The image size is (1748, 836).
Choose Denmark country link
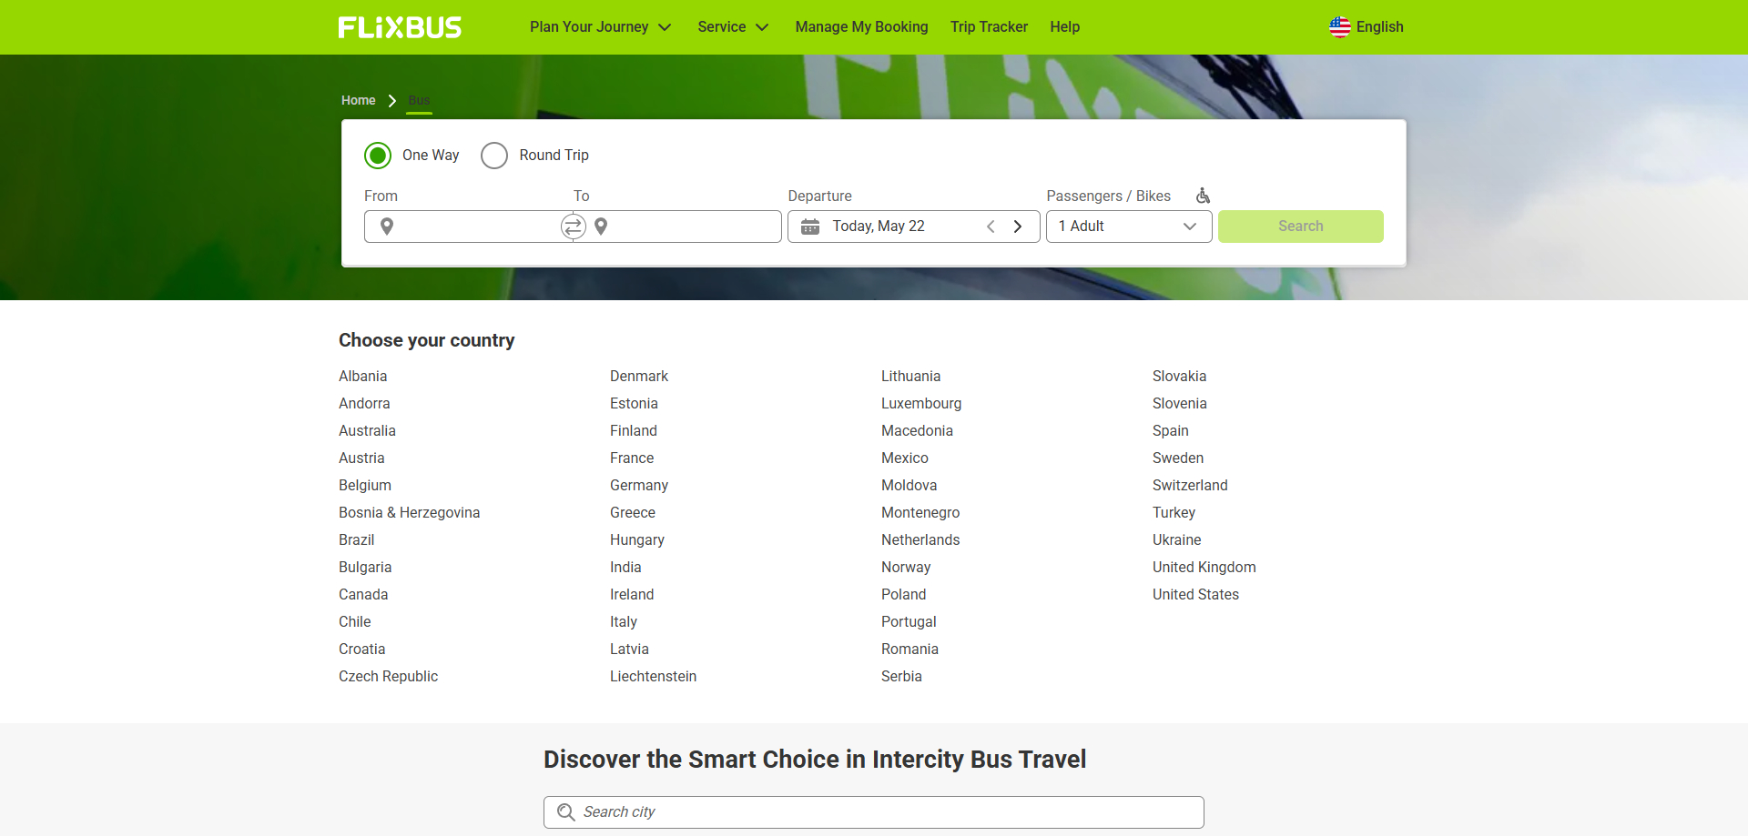coord(639,377)
